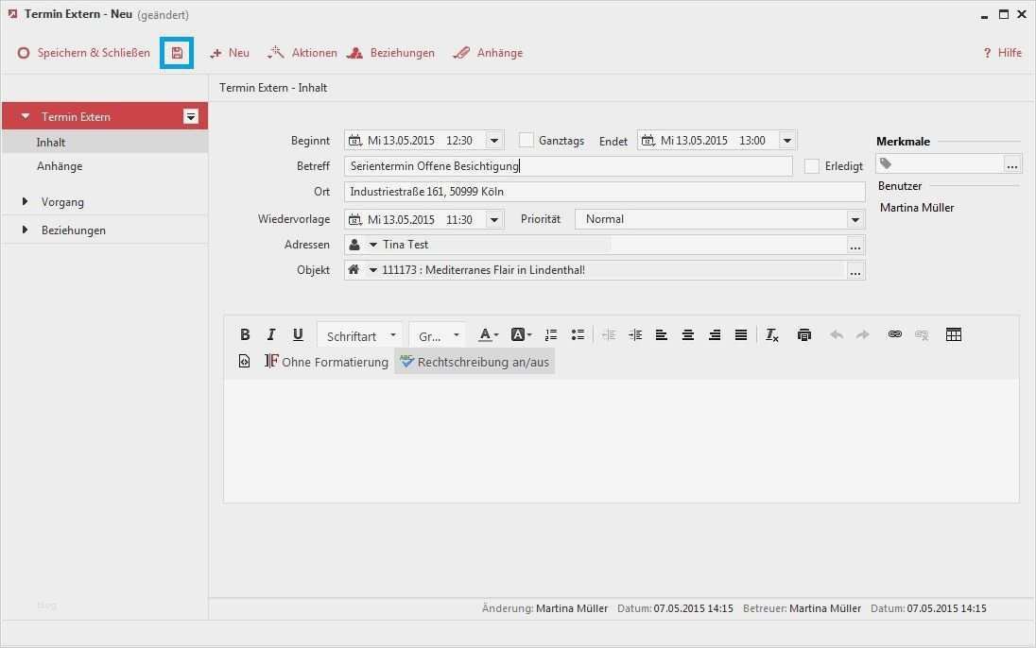Center align the text
This screenshot has height=648, width=1036.
688,335
